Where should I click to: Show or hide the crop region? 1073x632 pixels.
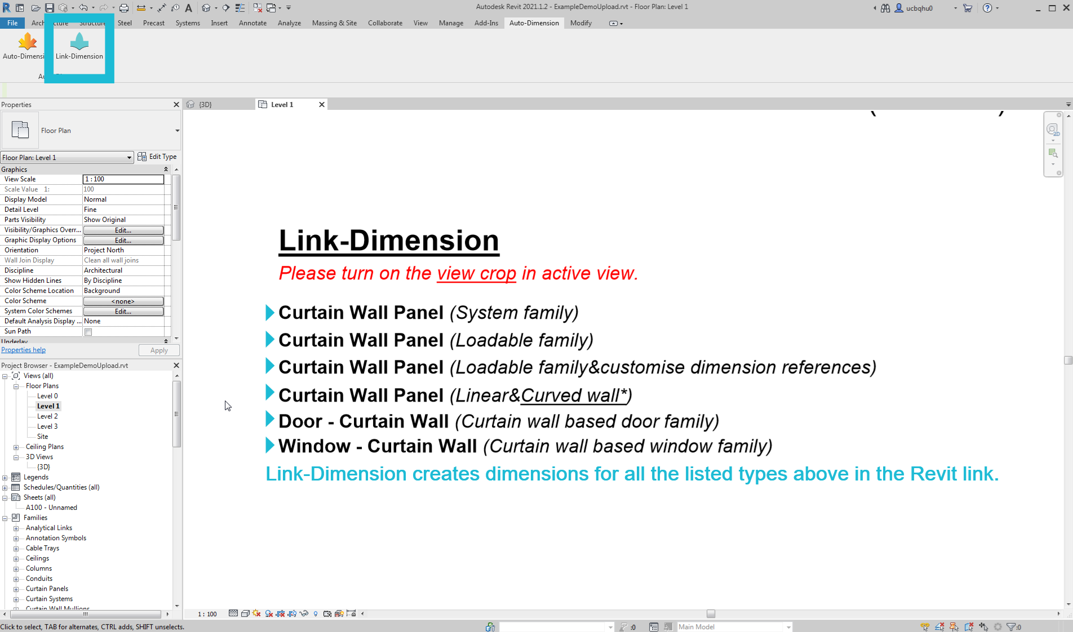[x=292, y=613]
